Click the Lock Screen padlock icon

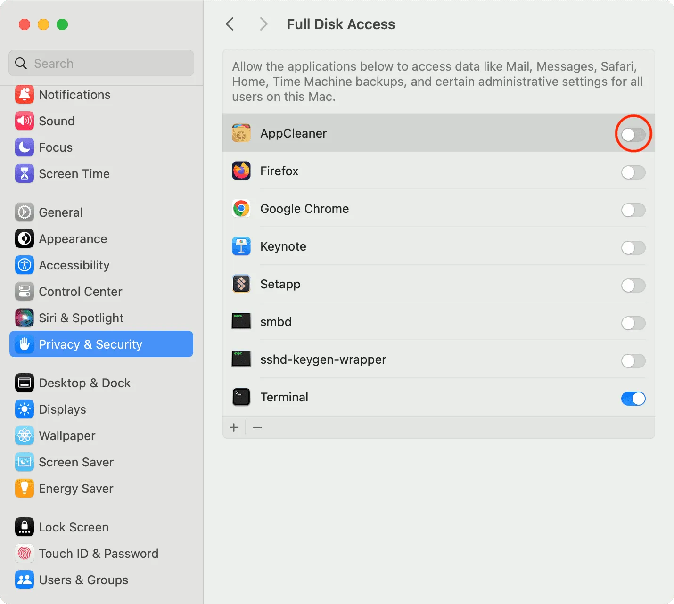(25, 527)
